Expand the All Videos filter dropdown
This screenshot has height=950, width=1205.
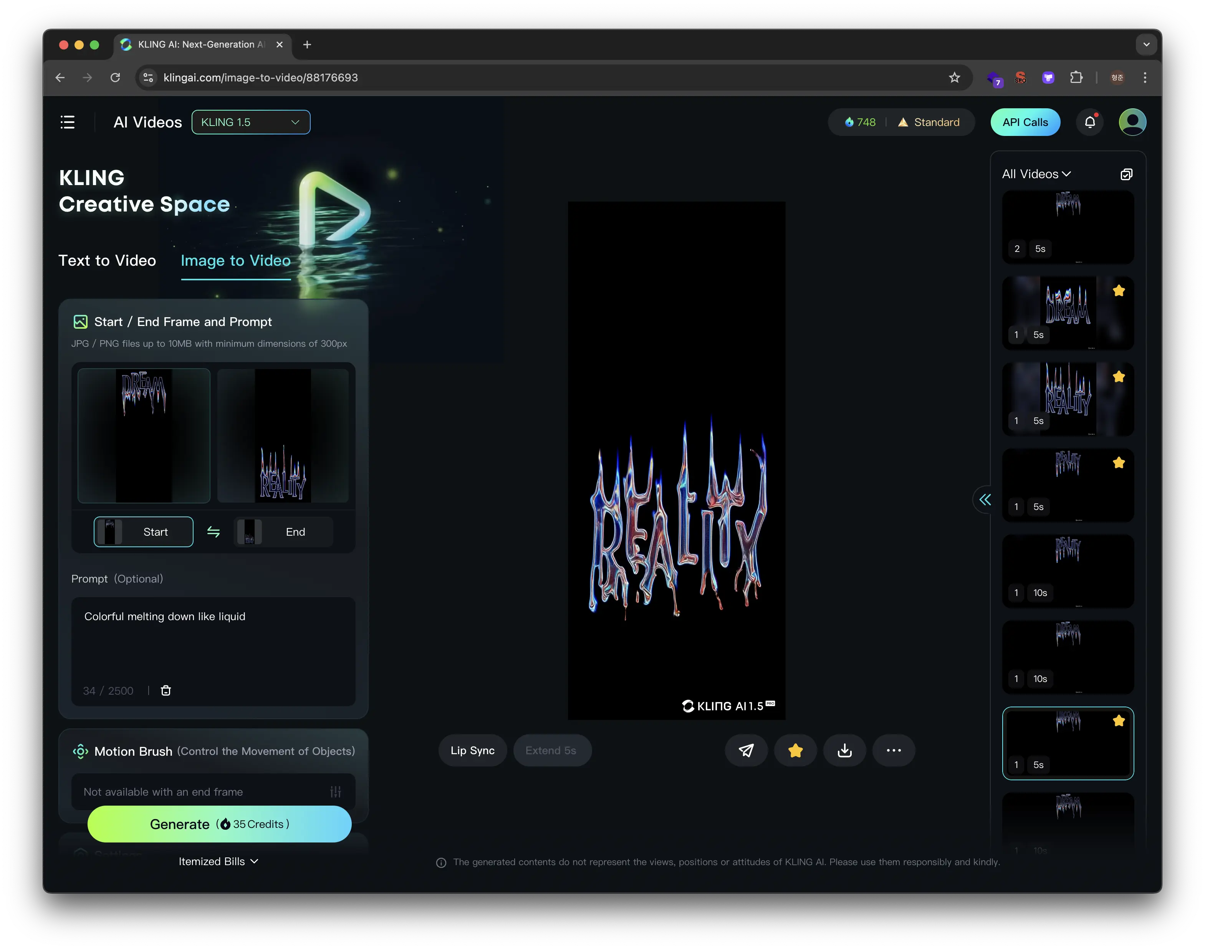(1036, 174)
